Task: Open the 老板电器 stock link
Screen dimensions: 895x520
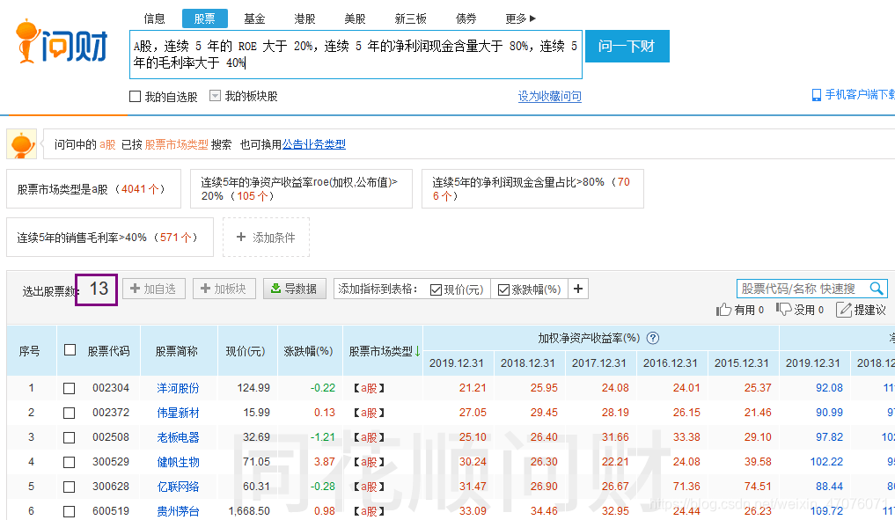Action: [178, 437]
